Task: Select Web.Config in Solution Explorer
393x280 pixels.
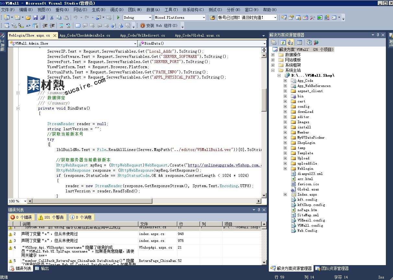Action: point(307,231)
